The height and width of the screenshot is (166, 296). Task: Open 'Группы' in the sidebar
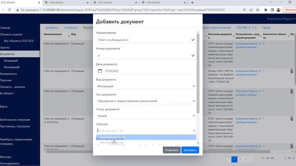(x=5, y=47)
